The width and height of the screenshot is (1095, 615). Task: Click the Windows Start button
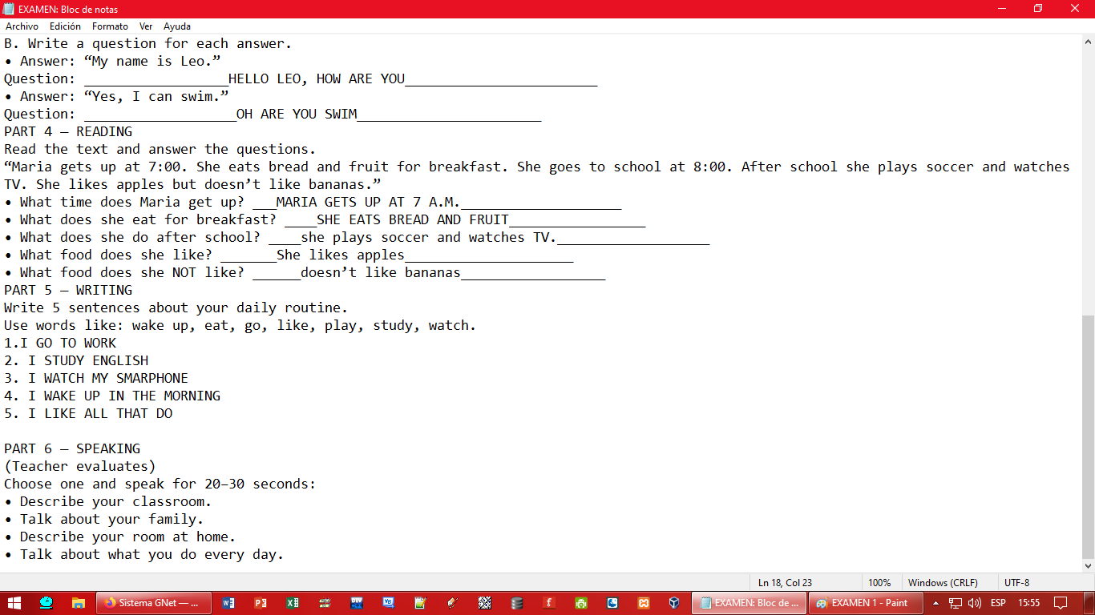(x=14, y=603)
